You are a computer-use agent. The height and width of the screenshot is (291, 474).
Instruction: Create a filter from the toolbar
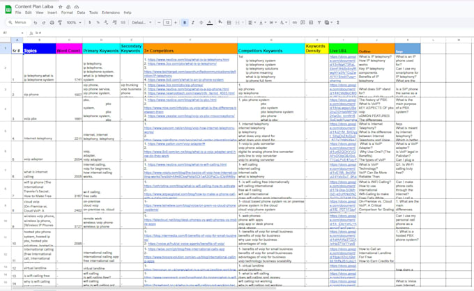(x=319, y=23)
